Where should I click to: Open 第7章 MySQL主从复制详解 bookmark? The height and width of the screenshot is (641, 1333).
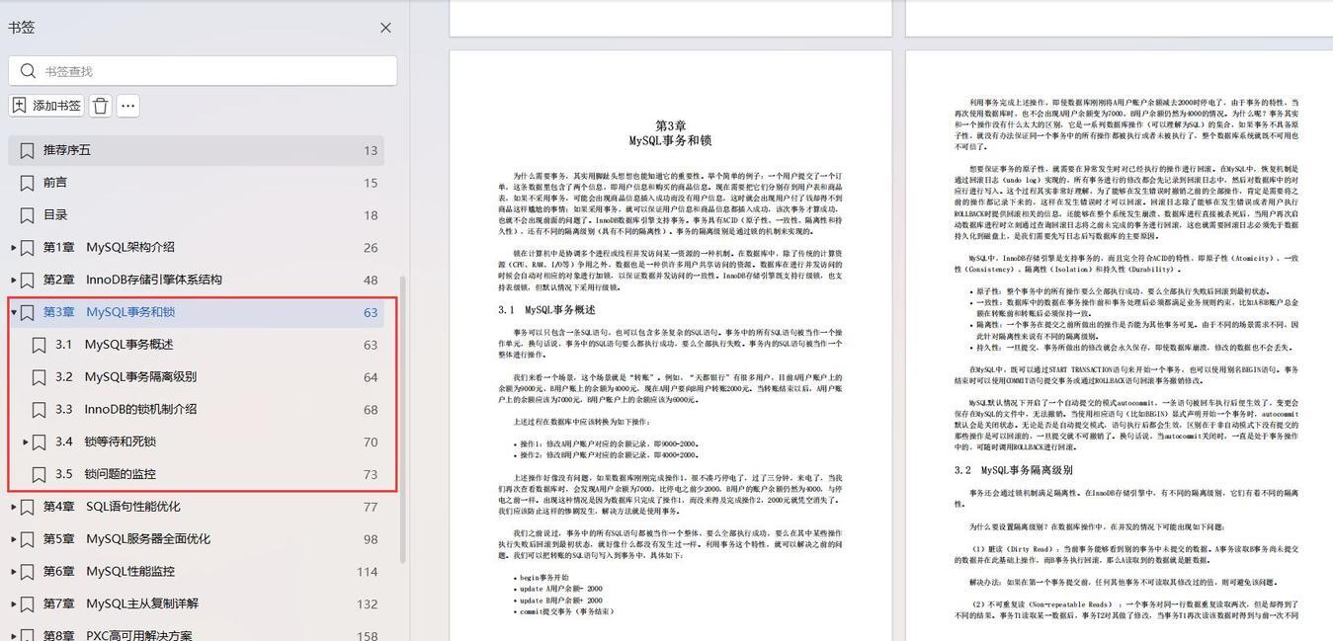(121, 603)
